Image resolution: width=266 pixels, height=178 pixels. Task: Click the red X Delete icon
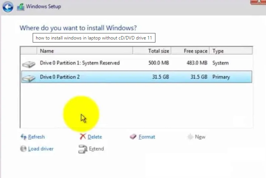83,137
